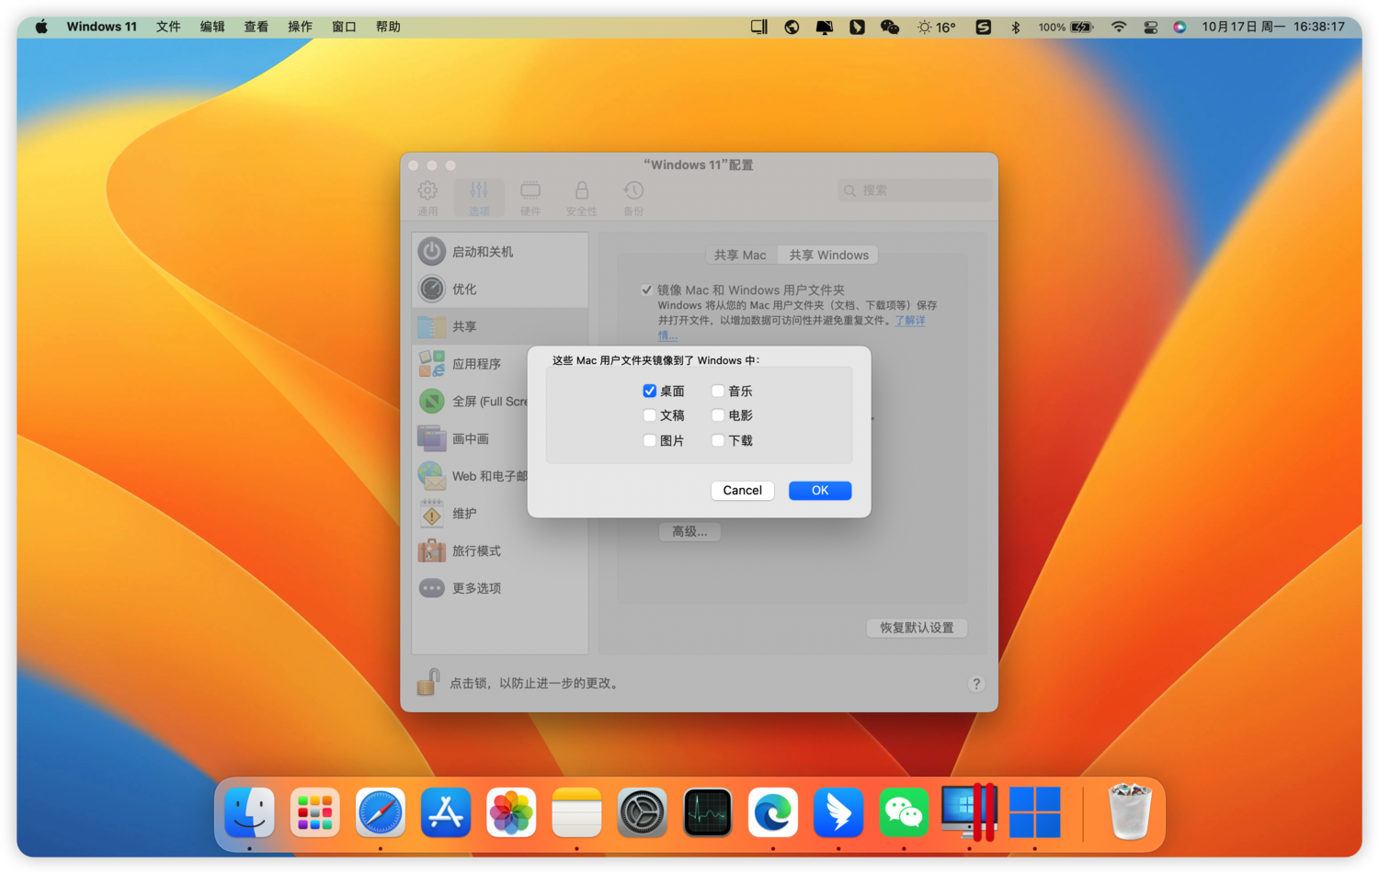Open Windows 11 VM from the Dock
This screenshot has width=1379, height=874.
tap(1035, 812)
